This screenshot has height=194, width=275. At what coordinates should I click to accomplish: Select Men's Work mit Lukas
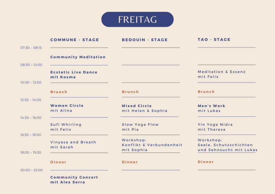[211, 108]
